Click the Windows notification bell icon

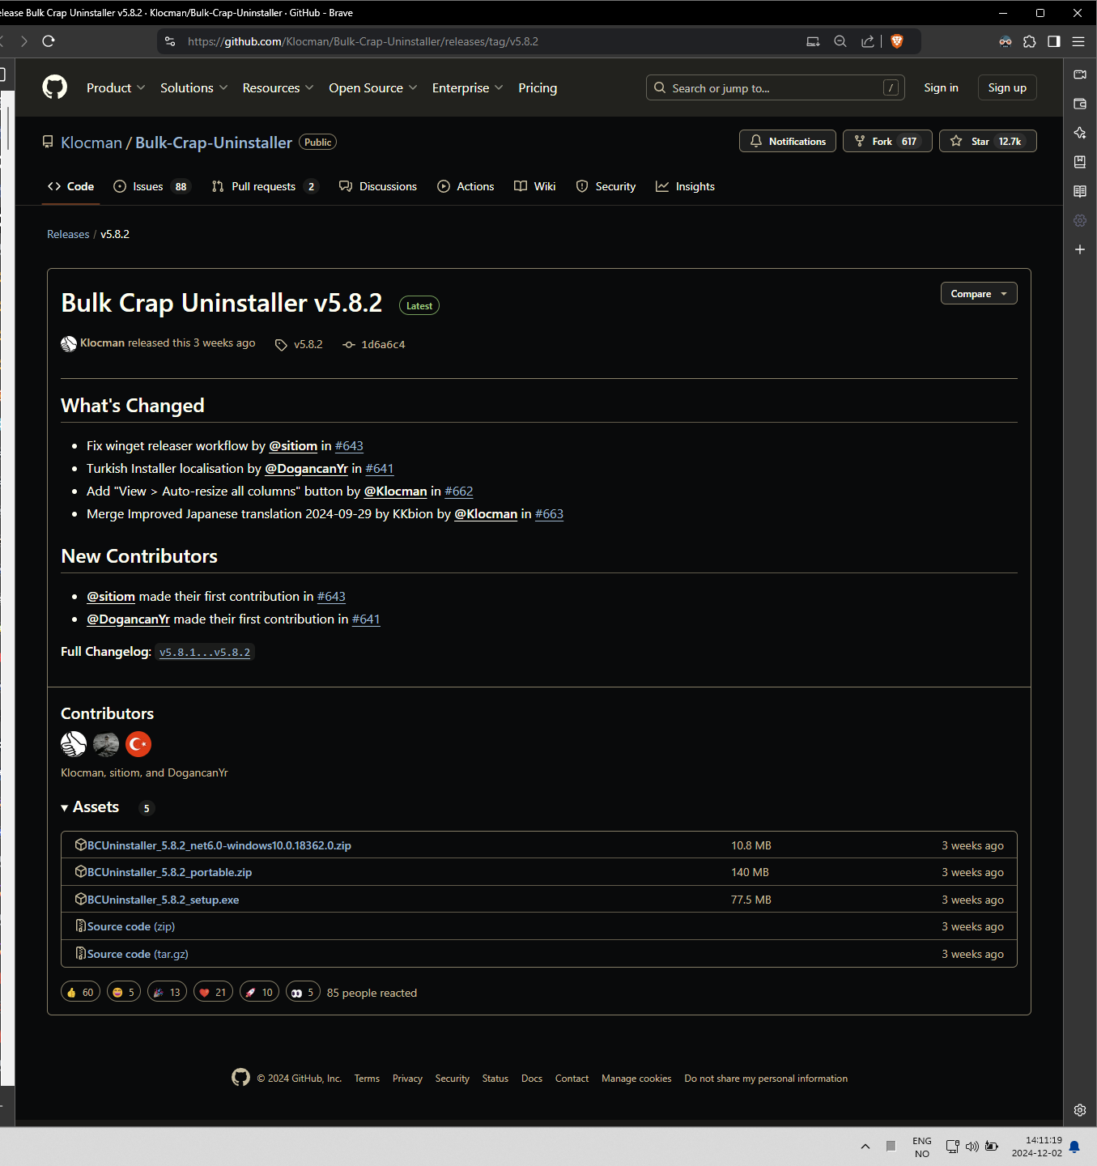pos(1074,1147)
